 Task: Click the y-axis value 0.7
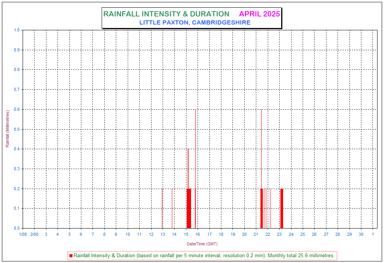[16, 90]
